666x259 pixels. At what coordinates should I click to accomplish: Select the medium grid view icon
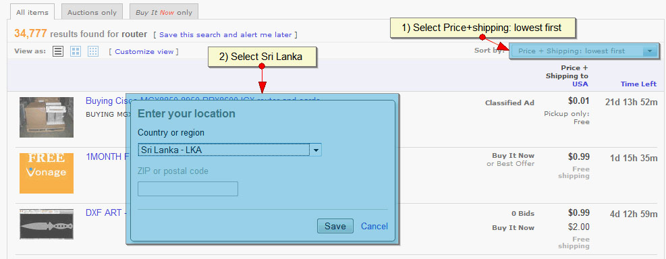pos(76,51)
